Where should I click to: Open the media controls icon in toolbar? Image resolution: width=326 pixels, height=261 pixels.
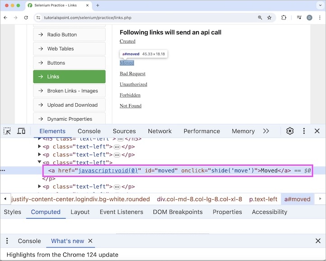(x=299, y=18)
